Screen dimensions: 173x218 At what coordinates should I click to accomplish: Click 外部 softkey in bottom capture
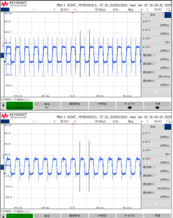click(x=157, y=216)
